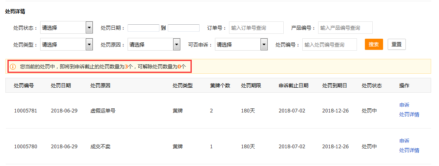Focus the 订单号 search input

(256, 28)
